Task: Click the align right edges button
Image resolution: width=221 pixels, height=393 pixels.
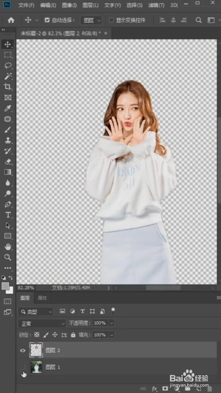Action: coord(184,20)
